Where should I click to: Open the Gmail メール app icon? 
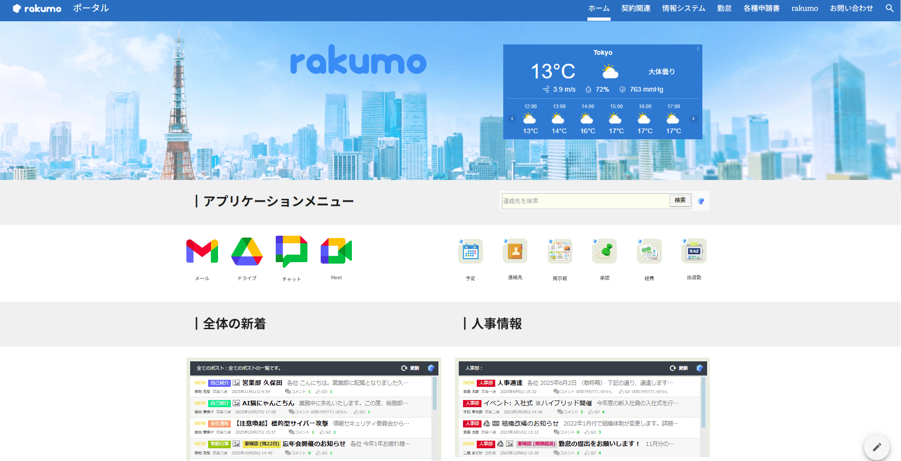pos(202,251)
